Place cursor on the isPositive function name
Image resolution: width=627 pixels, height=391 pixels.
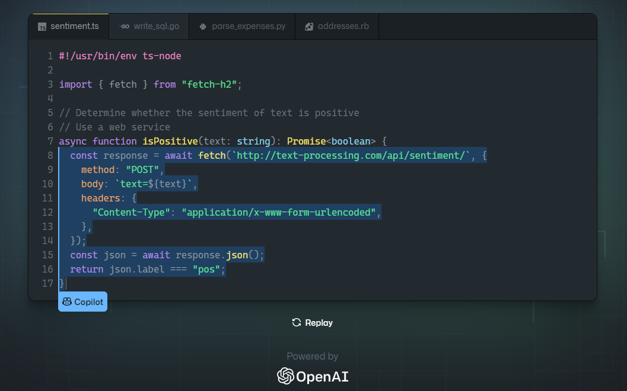[x=170, y=141]
